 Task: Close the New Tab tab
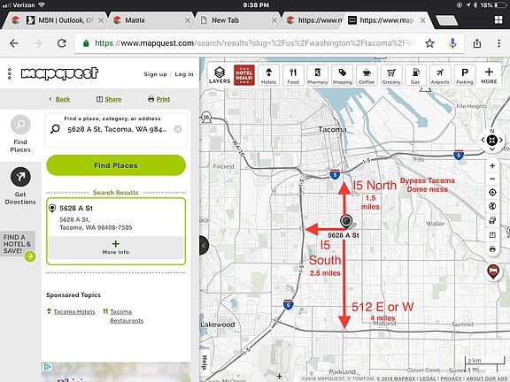274,20
